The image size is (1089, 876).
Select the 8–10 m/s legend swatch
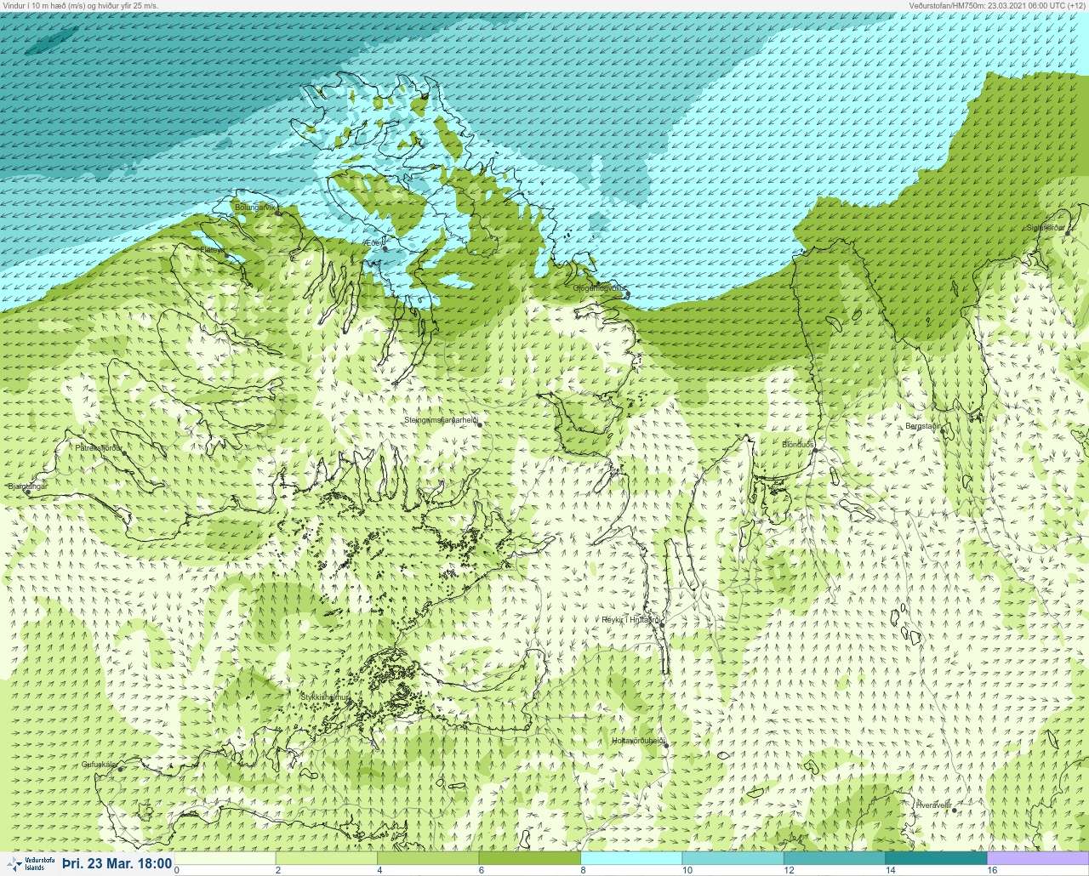point(631,858)
